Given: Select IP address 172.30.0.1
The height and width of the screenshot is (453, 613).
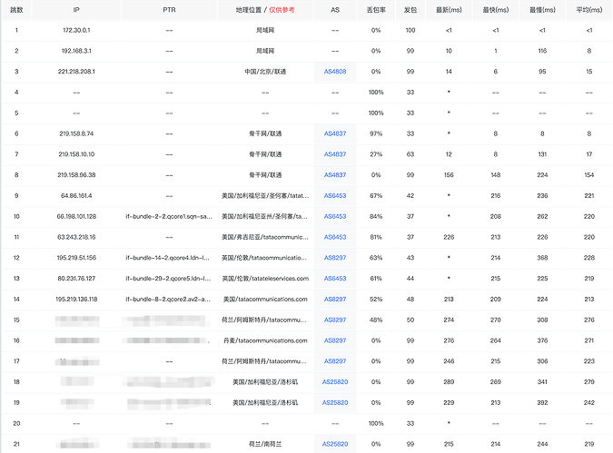Looking at the screenshot, I should pos(76,31).
